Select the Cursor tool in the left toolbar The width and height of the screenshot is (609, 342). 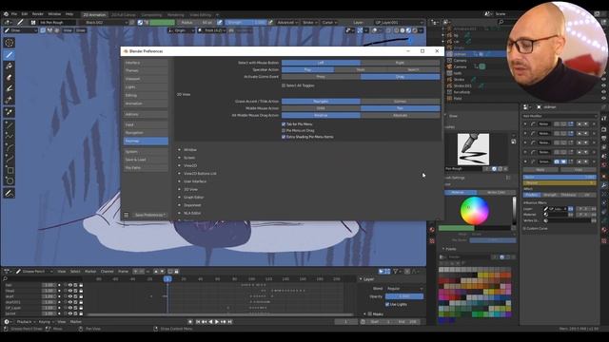pyautogui.click(x=9, y=43)
